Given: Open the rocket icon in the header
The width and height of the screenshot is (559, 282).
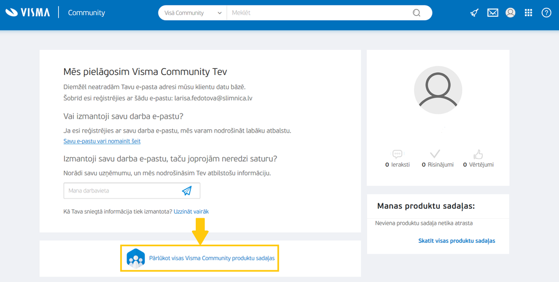Looking at the screenshot, I should point(474,13).
